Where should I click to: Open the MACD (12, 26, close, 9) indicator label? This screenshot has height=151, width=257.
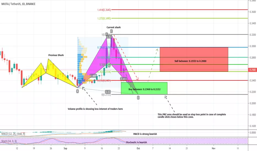13,134
